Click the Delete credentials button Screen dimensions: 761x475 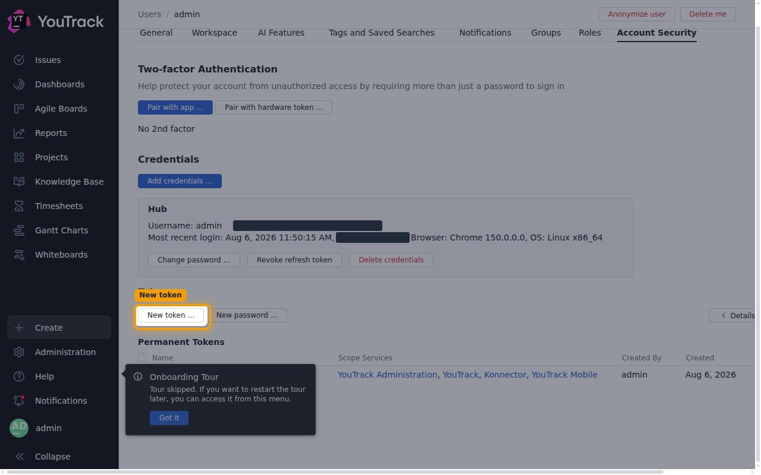[x=391, y=260]
